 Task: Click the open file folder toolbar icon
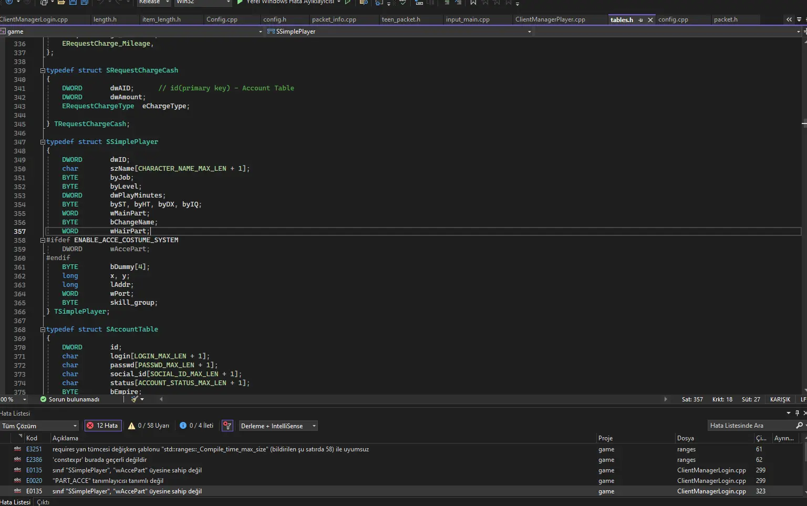(x=61, y=2)
